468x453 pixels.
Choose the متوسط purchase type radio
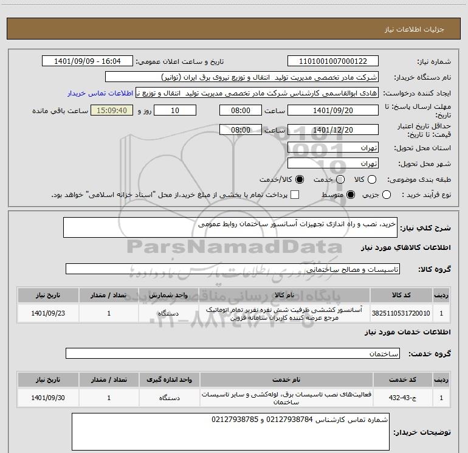pyautogui.click(x=351, y=195)
